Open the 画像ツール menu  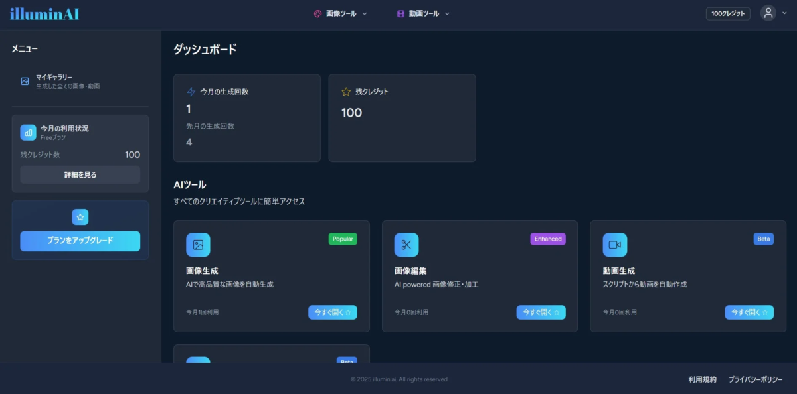(339, 13)
